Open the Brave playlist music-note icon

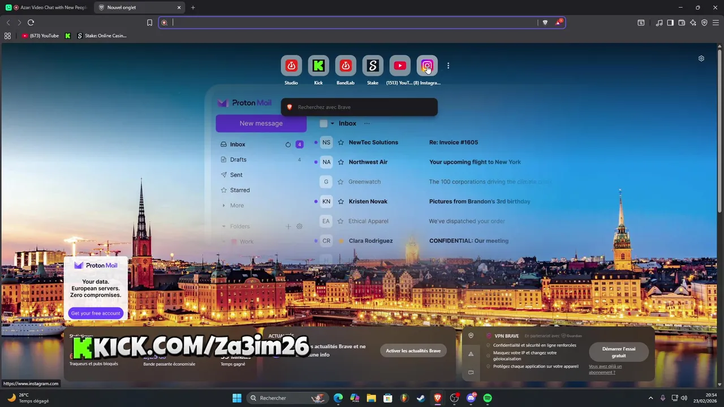[x=659, y=23]
